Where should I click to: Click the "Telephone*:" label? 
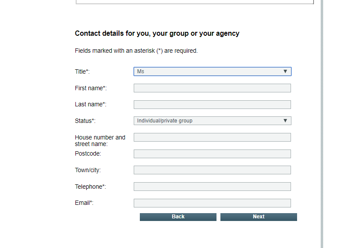tap(91, 187)
